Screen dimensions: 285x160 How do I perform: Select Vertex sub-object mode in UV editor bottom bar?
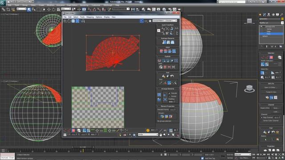[65, 130]
